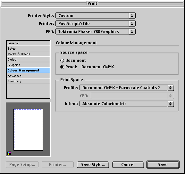Screen dimensions: 185x174
Task: View the Summary panel
Action: (x=28, y=81)
